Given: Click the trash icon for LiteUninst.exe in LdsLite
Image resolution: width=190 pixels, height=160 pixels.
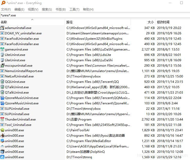Looking at the screenshot, I should 2,55.
